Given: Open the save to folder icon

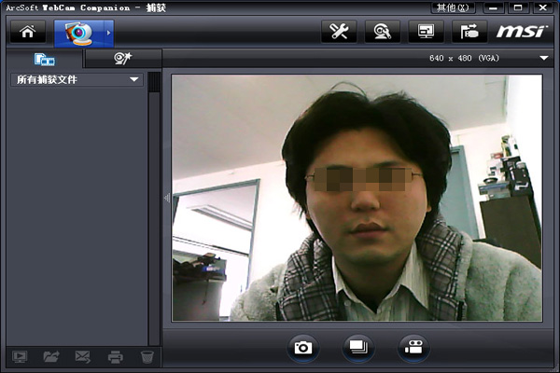Looking at the screenshot, I should (51, 356).
